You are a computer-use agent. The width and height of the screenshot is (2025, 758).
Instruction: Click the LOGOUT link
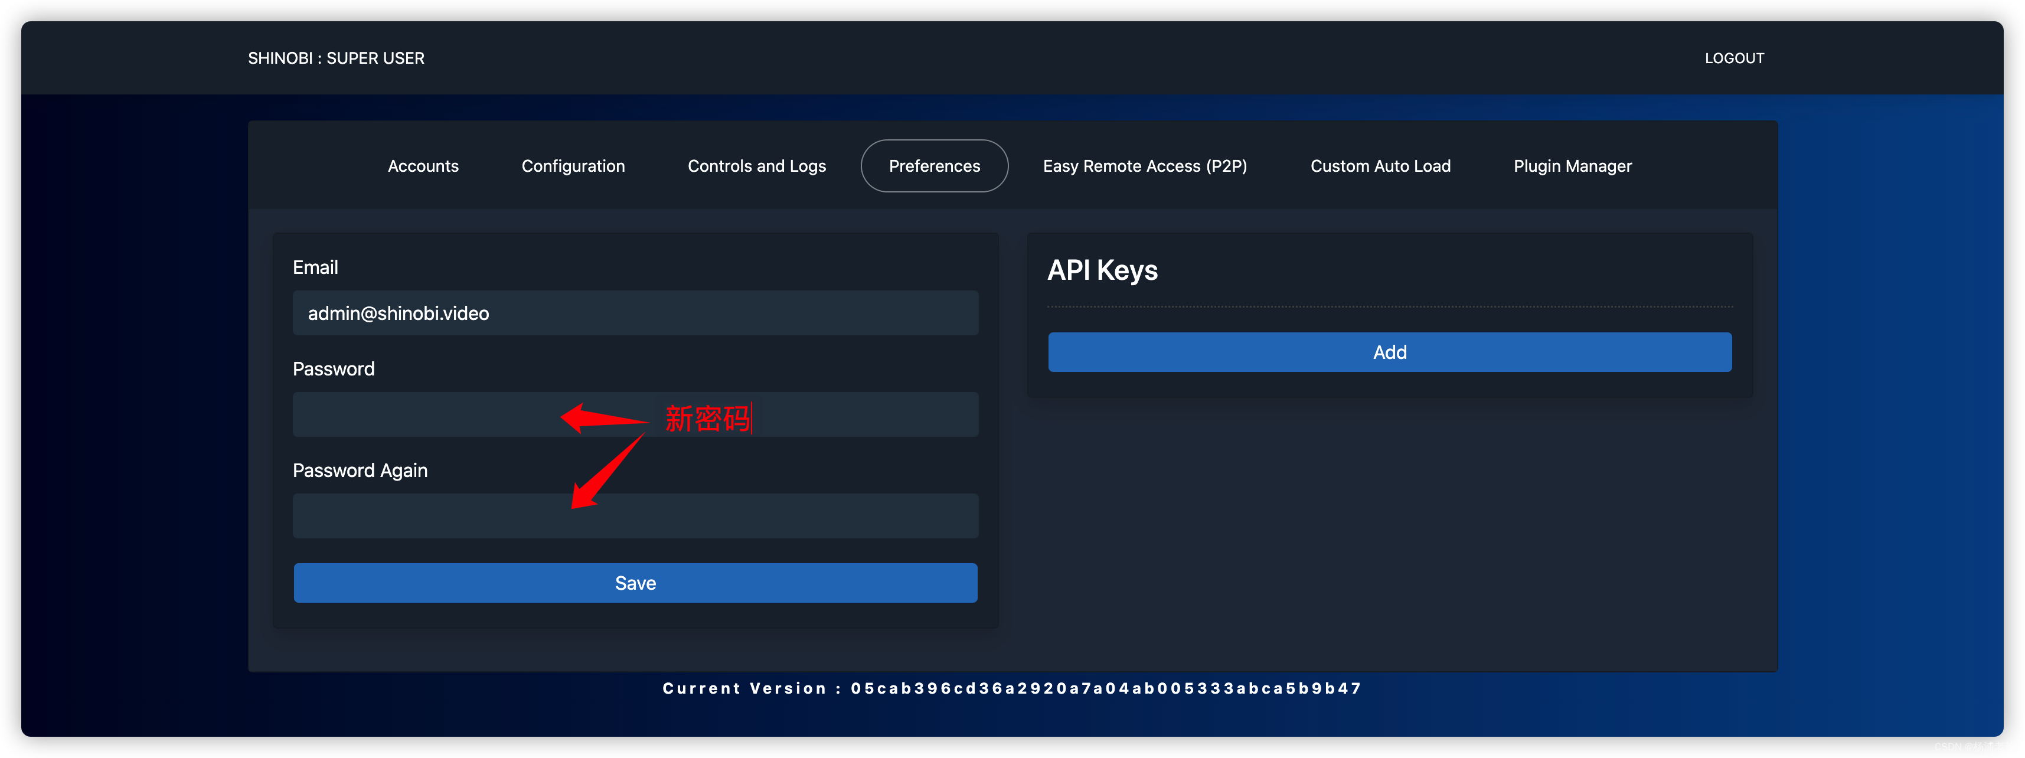coord(1734,58)
